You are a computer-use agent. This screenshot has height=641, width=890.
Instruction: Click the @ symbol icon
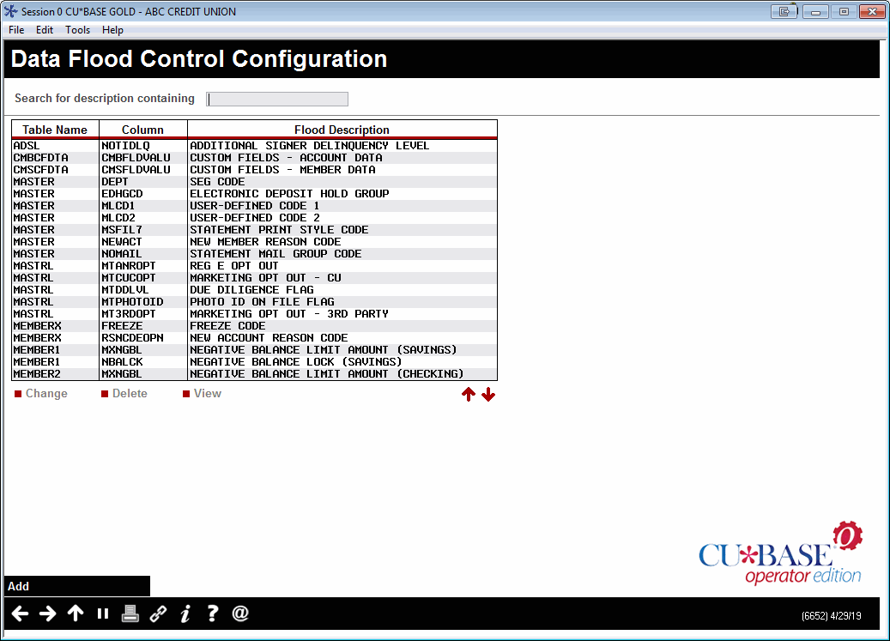(240, 614)
